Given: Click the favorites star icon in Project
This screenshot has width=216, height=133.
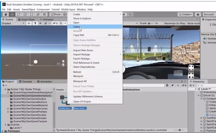Looking at the screenshot, I should coord(178,85).
